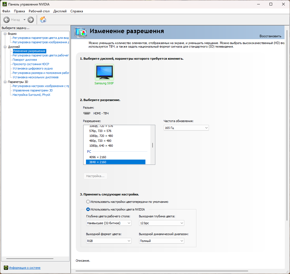
Task: Open Выходной динамический диапазон dropdown
Action: (162, 241)
